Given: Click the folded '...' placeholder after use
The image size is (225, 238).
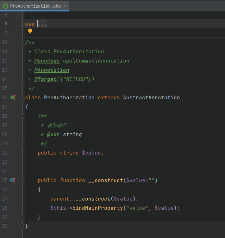Looking at the screenshot, I should pos(42,24).
